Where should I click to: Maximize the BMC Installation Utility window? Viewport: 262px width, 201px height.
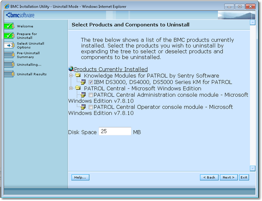240,7
